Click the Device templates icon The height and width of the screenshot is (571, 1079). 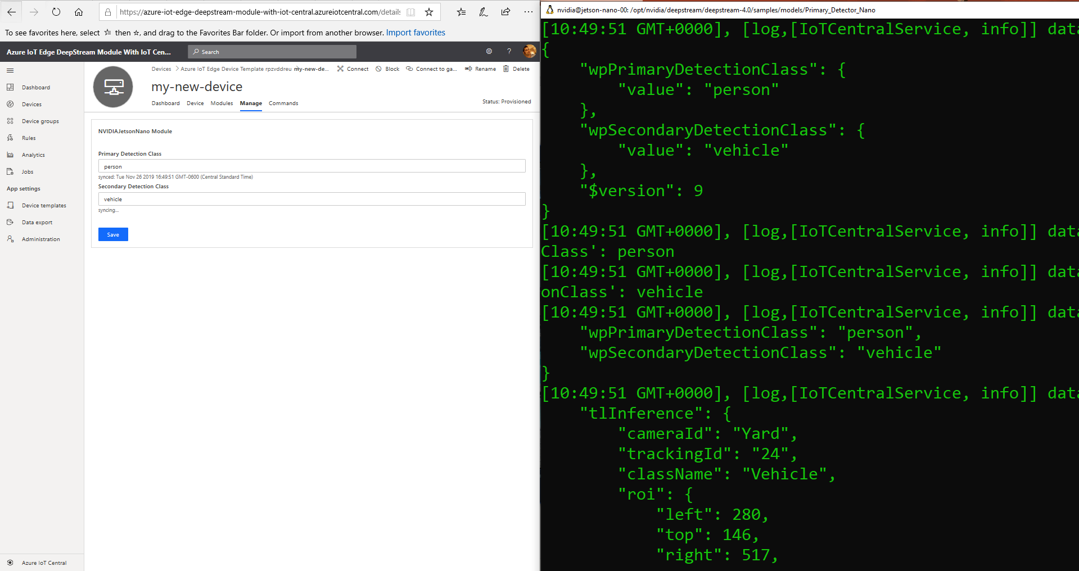10,205
